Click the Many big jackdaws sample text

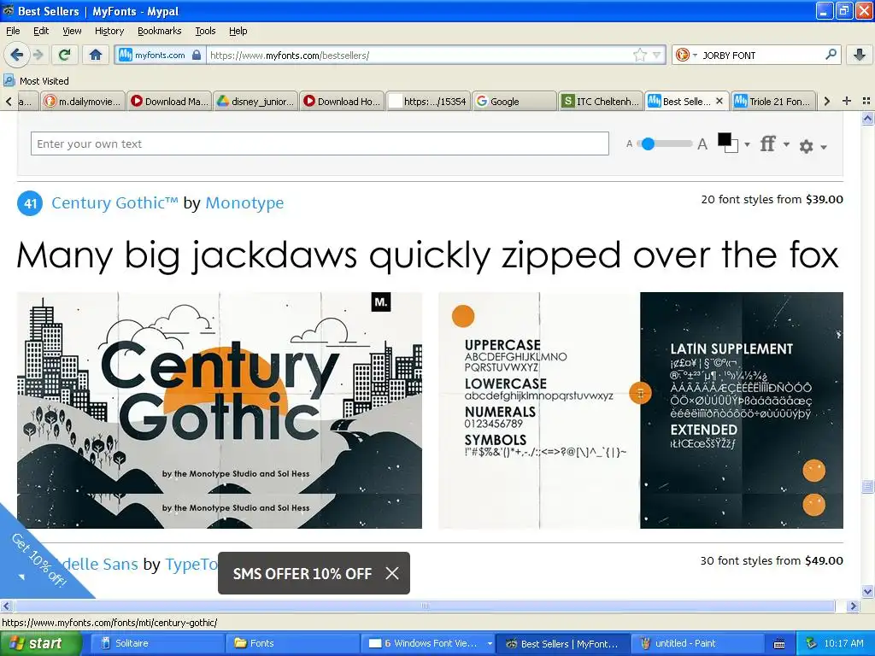click(427, 255)
